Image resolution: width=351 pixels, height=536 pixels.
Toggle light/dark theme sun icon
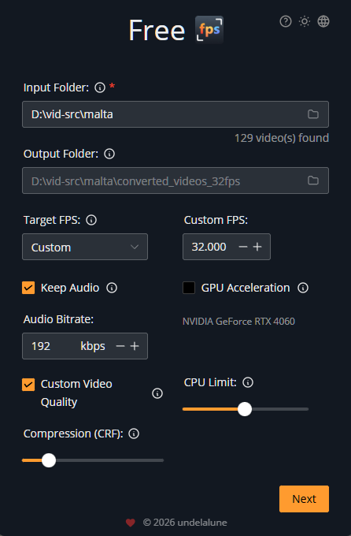click(305, 21)
